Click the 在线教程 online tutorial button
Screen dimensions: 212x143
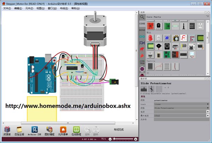(x=76, y=131)
